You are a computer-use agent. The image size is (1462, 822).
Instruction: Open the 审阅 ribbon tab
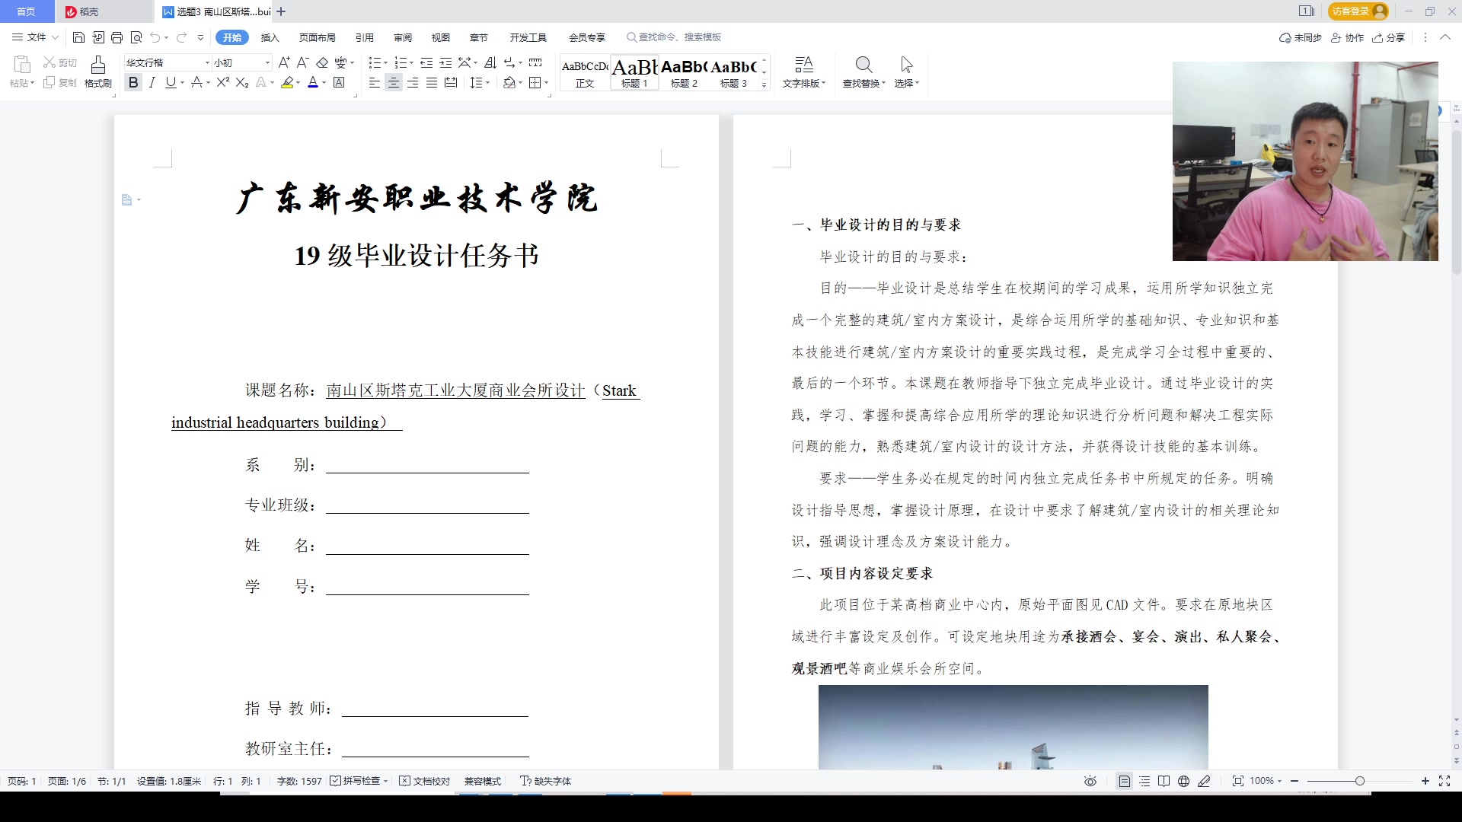click(x=403, y=37)
